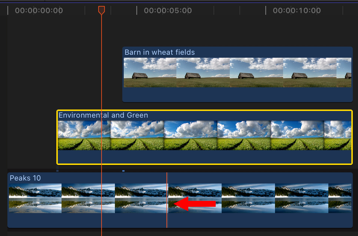Click the Barn clip's connection point marker
This screenshot has height=236, width=358.
coord(123,171)
